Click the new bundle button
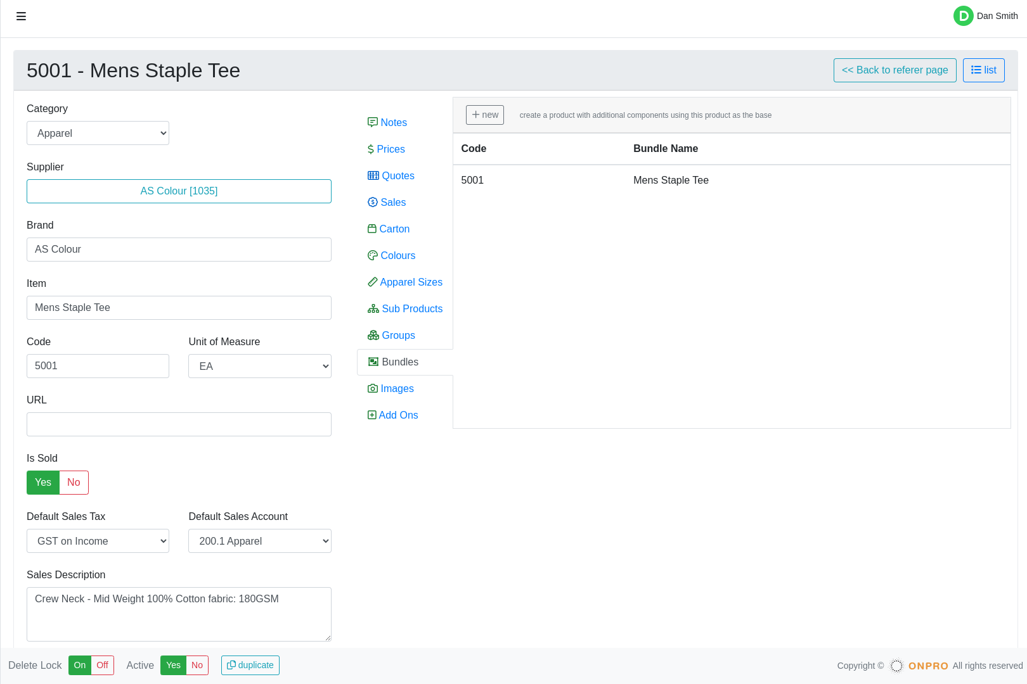The image size is (1027, 684). coord(485,115)
